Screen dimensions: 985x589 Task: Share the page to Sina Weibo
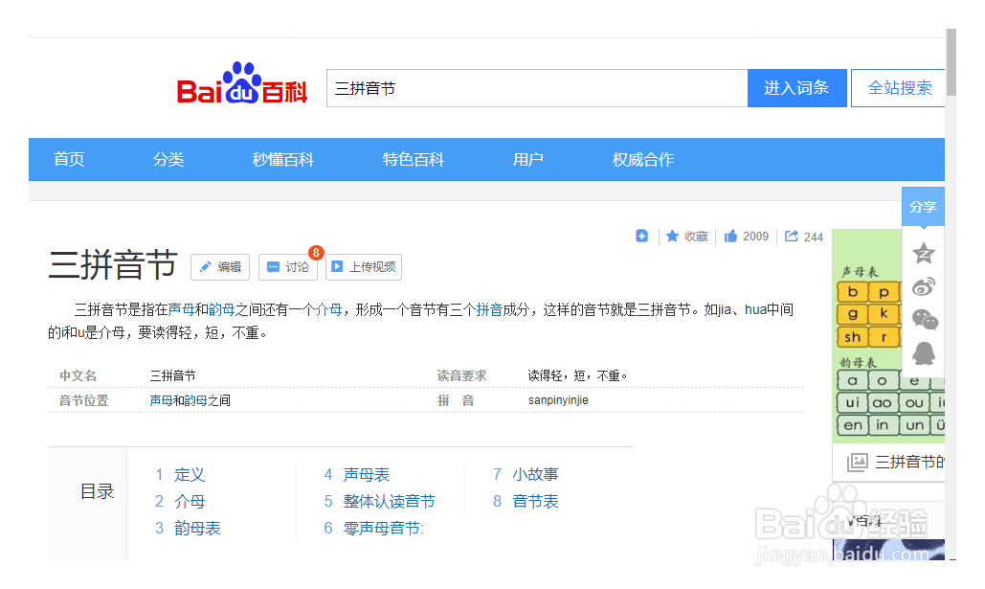point(923,286)
